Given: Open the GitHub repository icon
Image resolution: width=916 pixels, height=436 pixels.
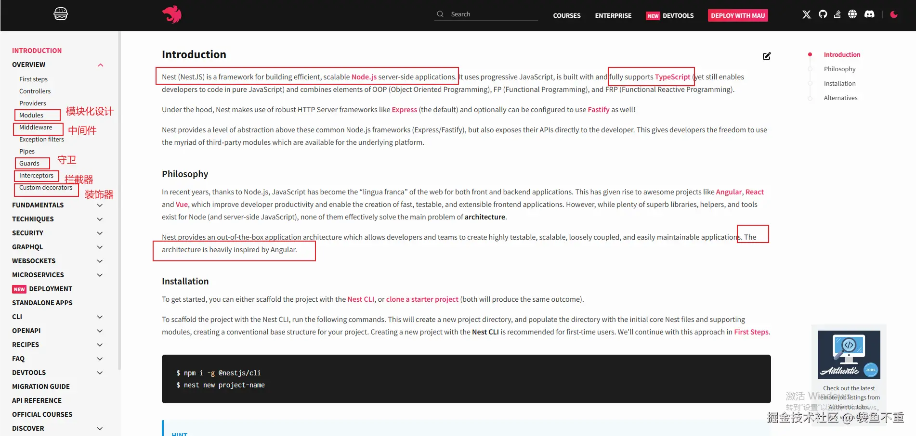Looking at the screenshot, I should tap(823, 14).
